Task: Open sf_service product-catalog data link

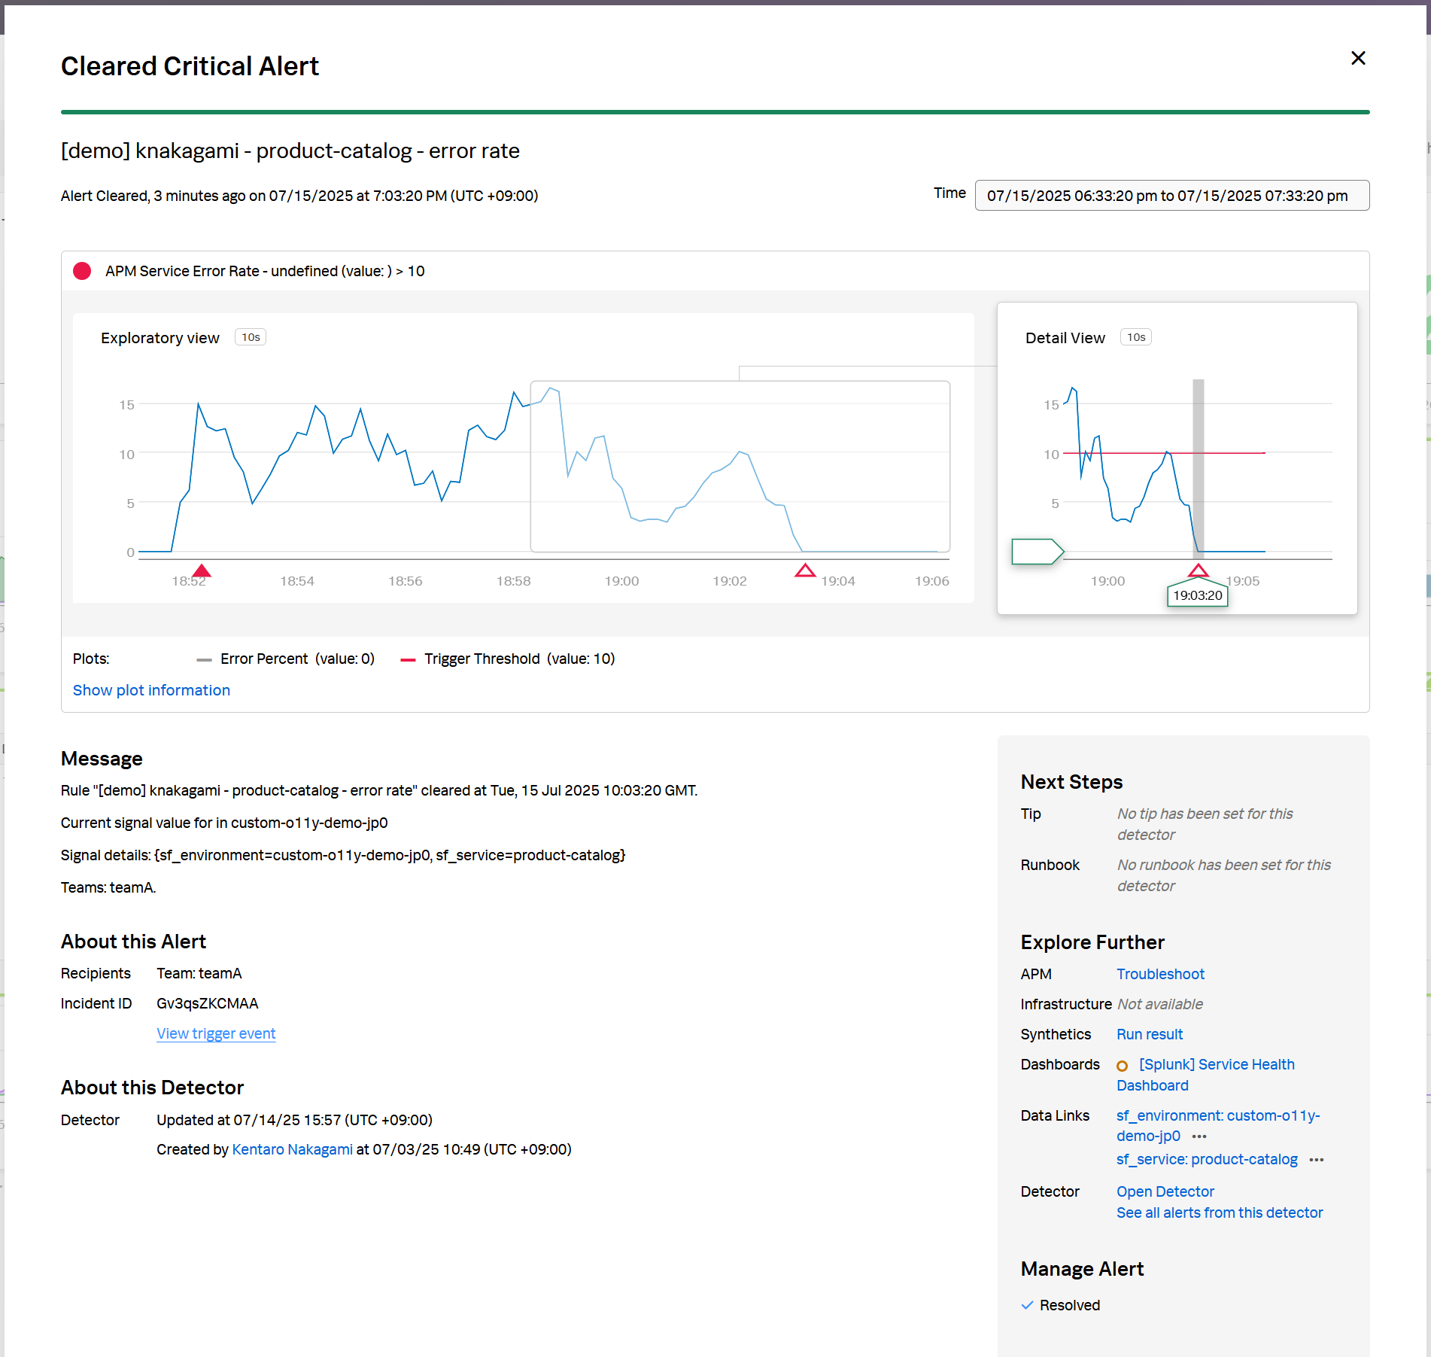Action: [1207, 1159]
